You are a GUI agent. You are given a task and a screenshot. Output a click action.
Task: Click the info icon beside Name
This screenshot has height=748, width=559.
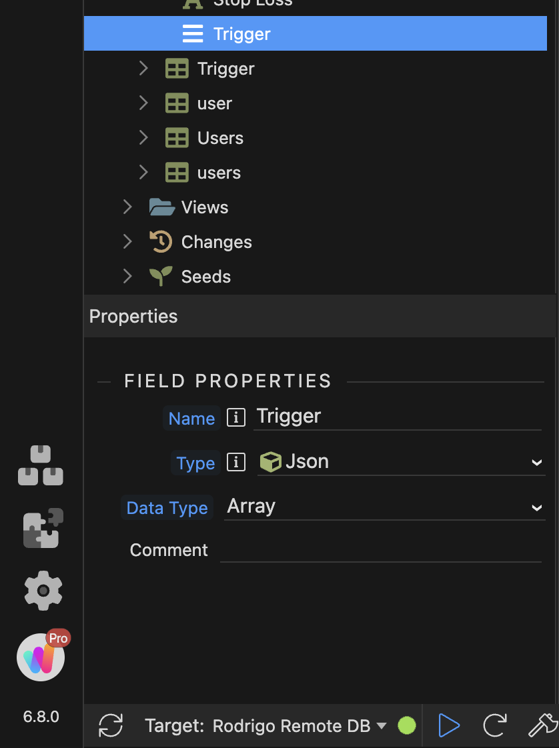[x=236, y=418]
